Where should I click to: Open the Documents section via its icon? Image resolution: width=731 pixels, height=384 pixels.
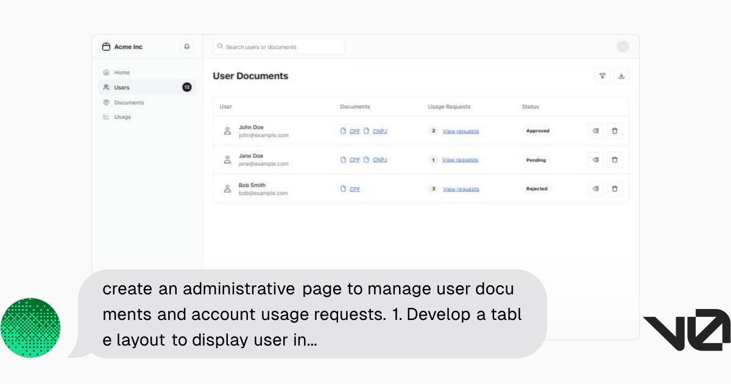click(106, 102)
